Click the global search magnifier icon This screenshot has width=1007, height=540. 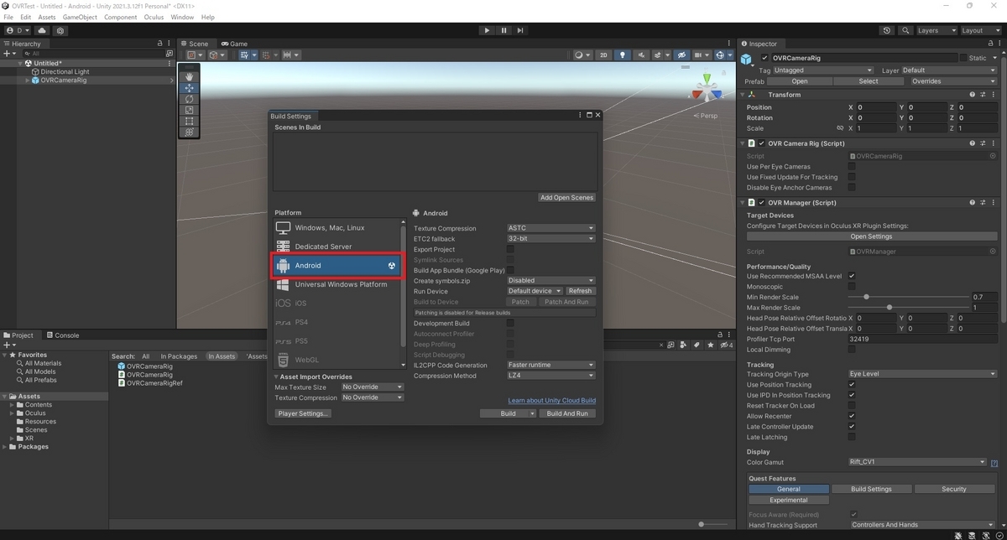[x=905, y=30]
